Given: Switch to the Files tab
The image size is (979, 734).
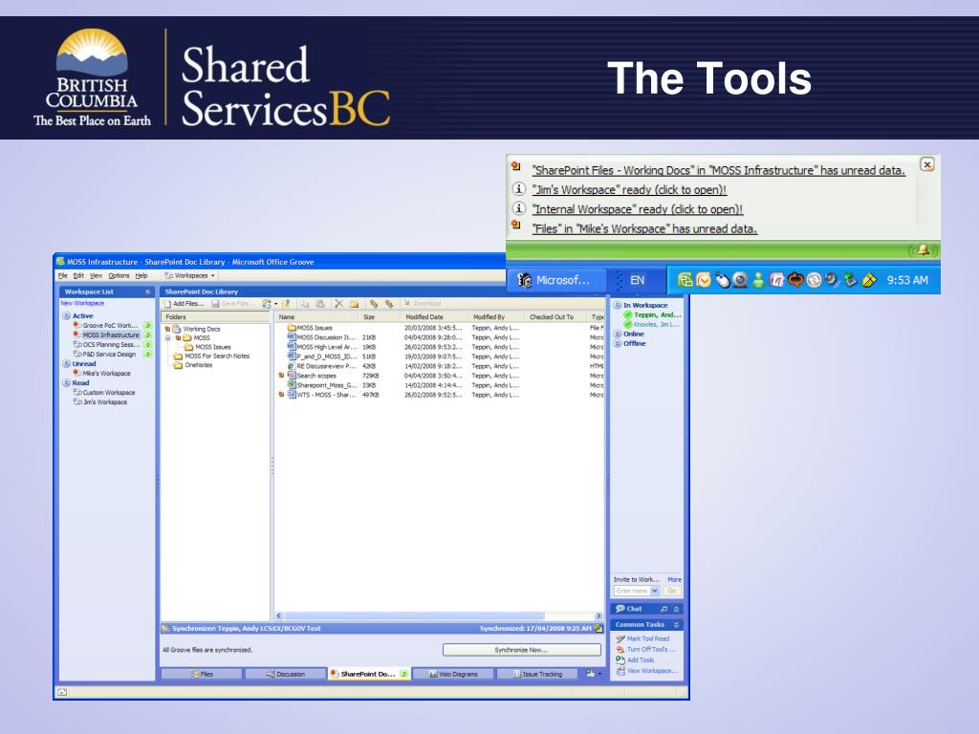Looking at the screenshot, I should (202, 674).
